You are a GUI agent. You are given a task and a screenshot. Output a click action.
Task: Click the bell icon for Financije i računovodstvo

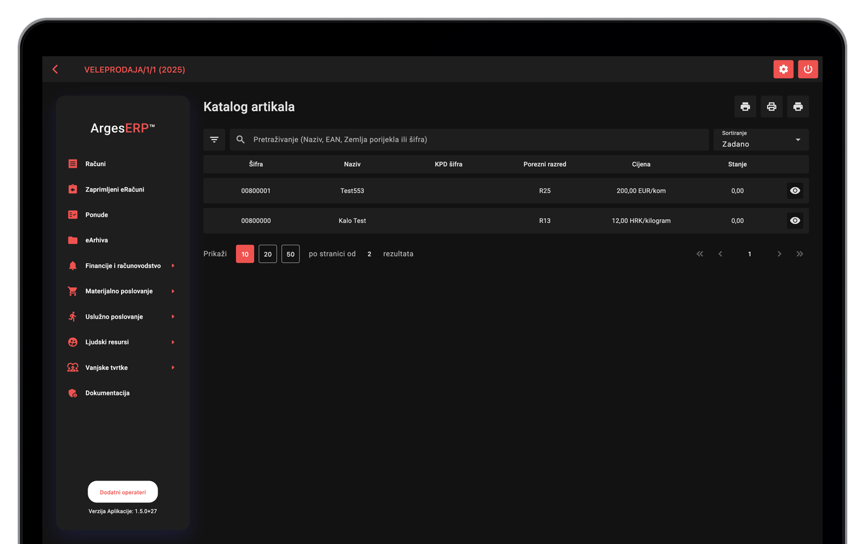coord(73,266)
